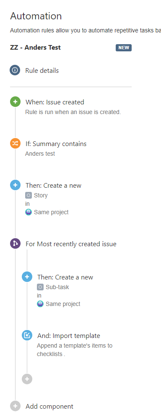
Task: Click the Import template action icon
Action: pyautogui.click(x=27, y=335)
